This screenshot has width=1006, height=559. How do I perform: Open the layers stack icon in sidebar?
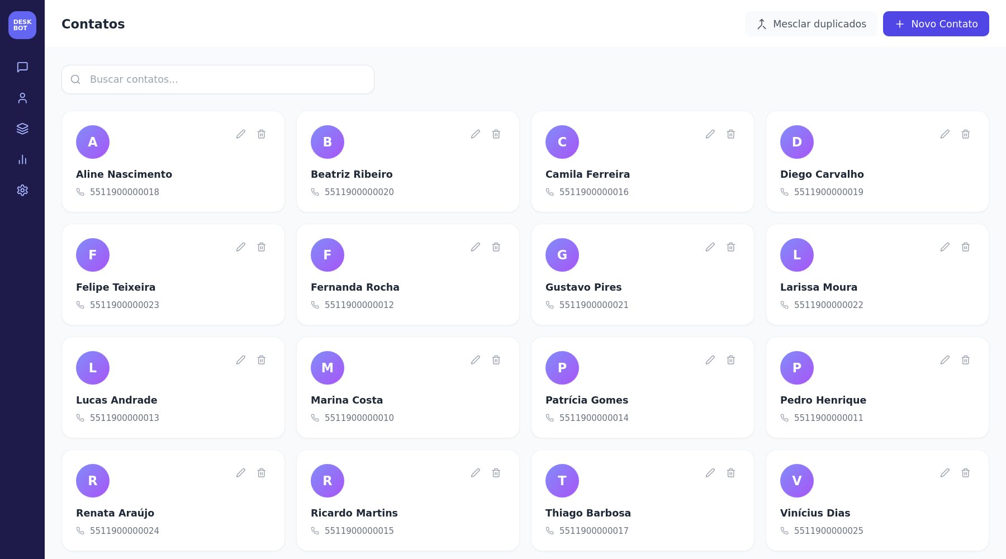pyautogui.click(x=22, y=129)
